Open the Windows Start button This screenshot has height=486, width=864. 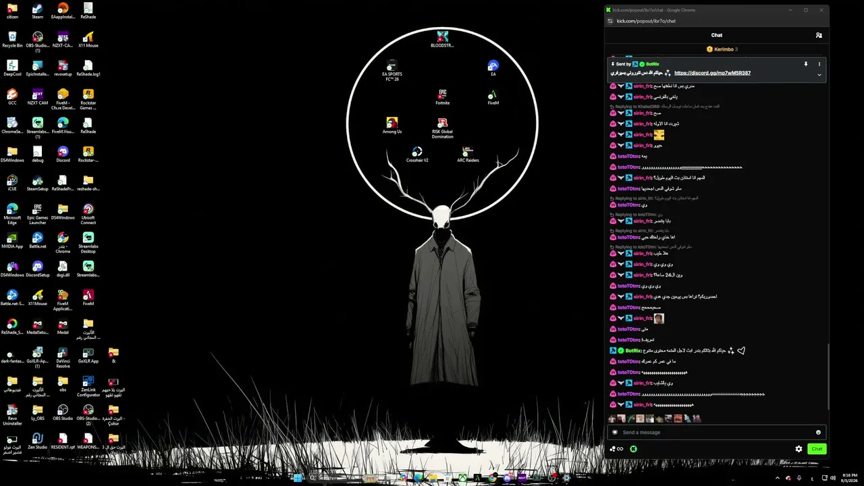pos(298,478)
